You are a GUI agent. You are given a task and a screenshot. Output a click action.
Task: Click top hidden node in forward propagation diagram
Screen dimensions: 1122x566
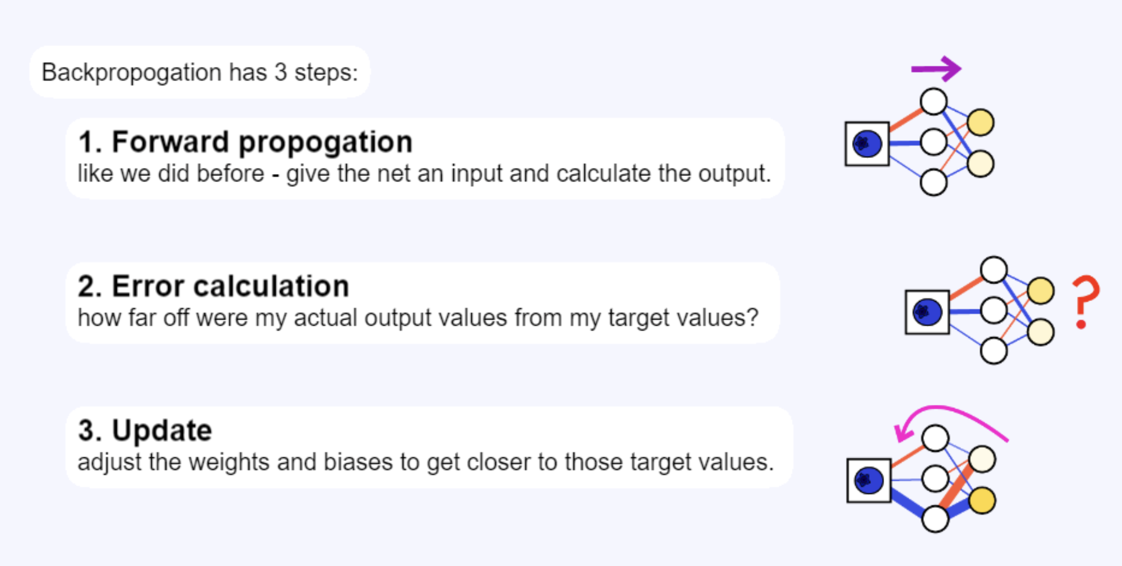click(934, 101)
